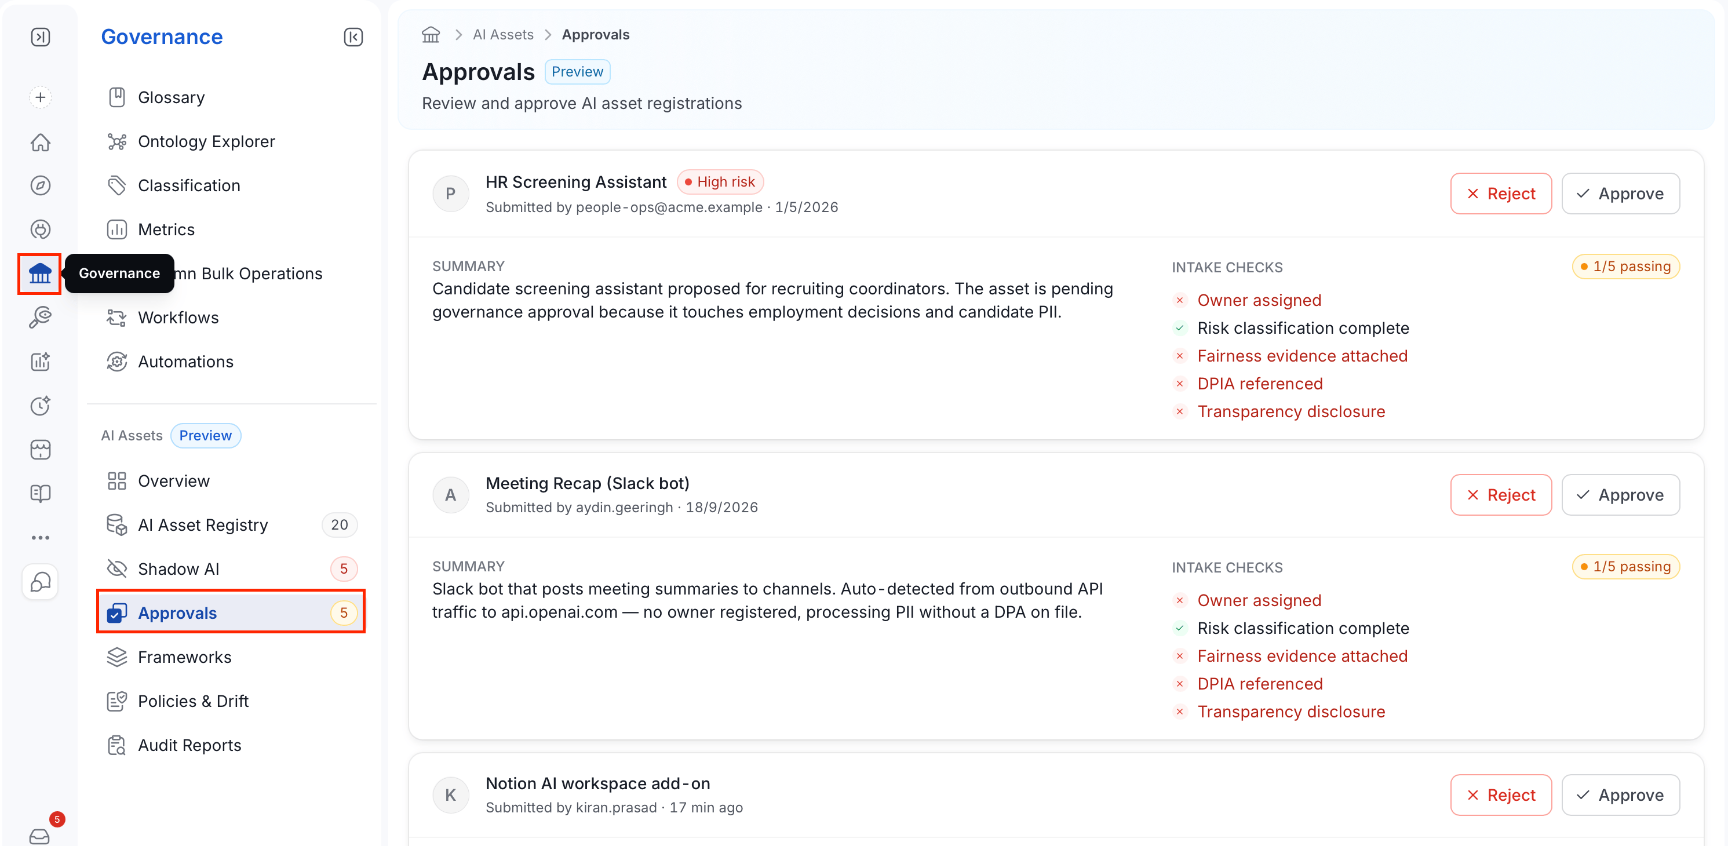Reject Meeting Recap Slack bot
Screen dimensions: 1728x846
pos(1501,494)
